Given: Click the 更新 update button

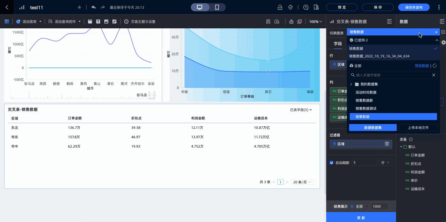Looking at the screenshot, I should tap(361, 217).
